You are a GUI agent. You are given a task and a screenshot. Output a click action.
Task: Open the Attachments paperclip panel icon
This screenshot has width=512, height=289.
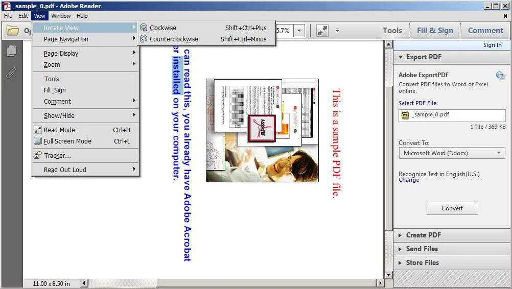click(11, 73)
